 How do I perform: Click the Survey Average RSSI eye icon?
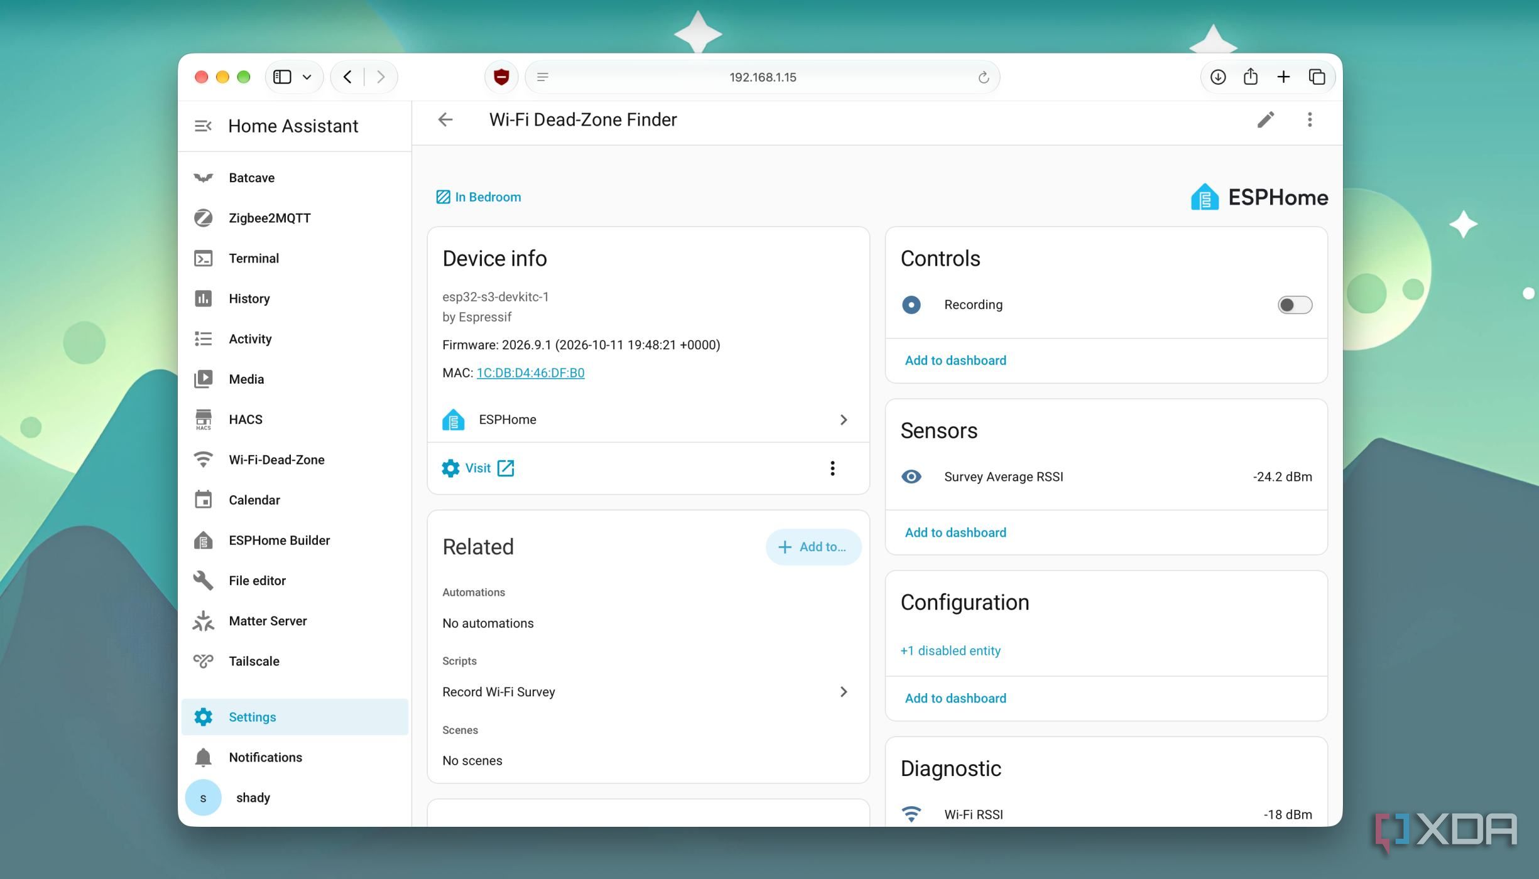pos(911,477)
